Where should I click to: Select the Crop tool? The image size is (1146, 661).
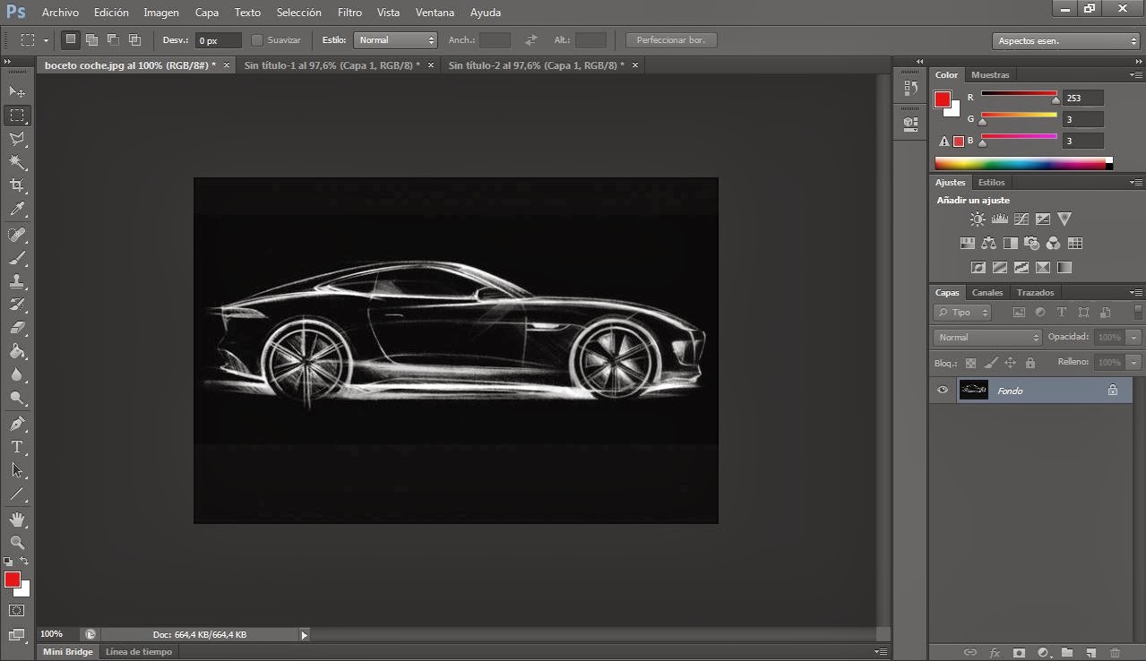[x=17, y=185]
